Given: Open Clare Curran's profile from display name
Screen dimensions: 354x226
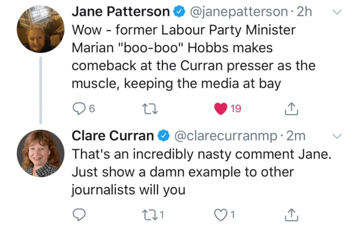Looking at the screenshot, I should [113, 136].
